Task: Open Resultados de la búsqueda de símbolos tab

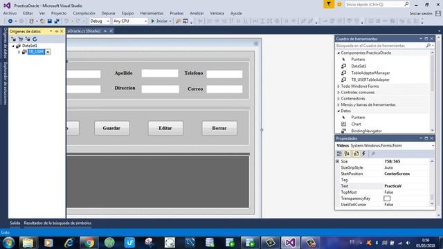Action: pos(57,223)
